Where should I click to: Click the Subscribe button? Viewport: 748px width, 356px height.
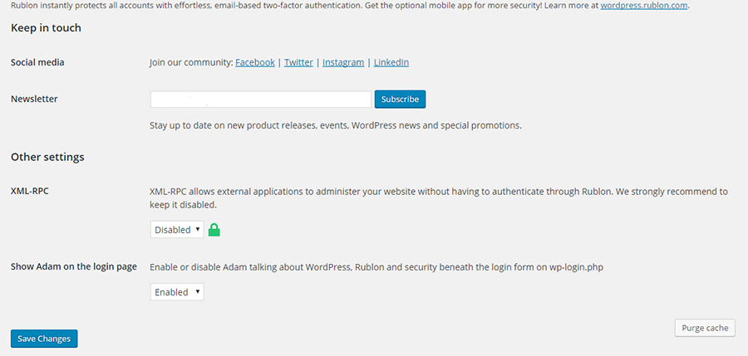tap(400, 99)
